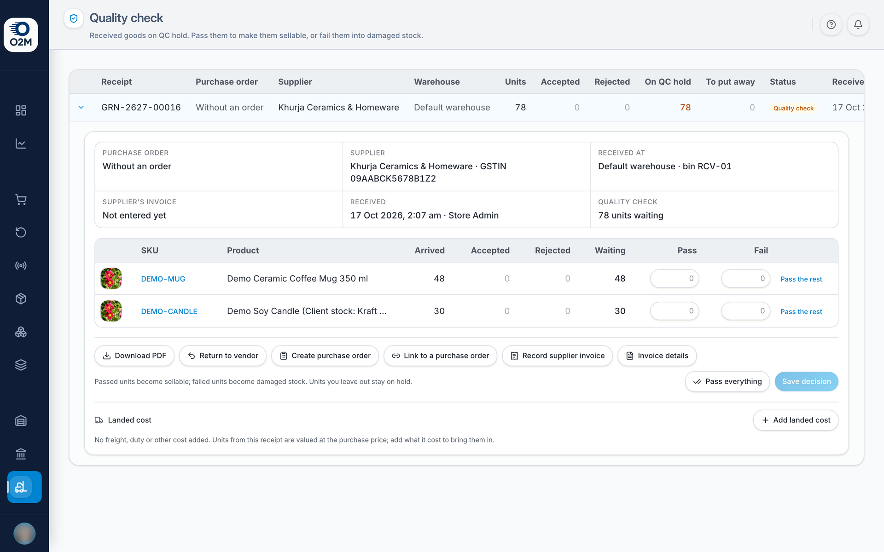Click Create purchase order button

[x=325, y=356]
